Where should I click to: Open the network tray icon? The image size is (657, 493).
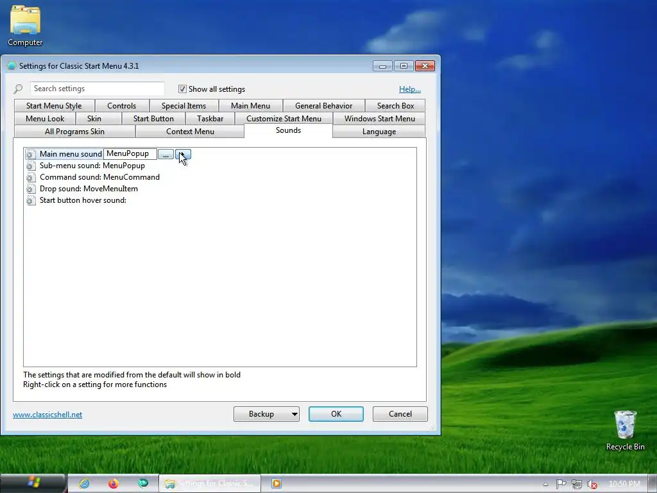[577, 484]
